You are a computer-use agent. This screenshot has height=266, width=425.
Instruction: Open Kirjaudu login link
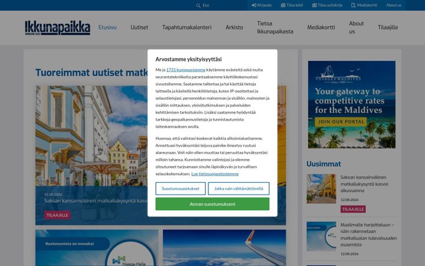(261, 5)
